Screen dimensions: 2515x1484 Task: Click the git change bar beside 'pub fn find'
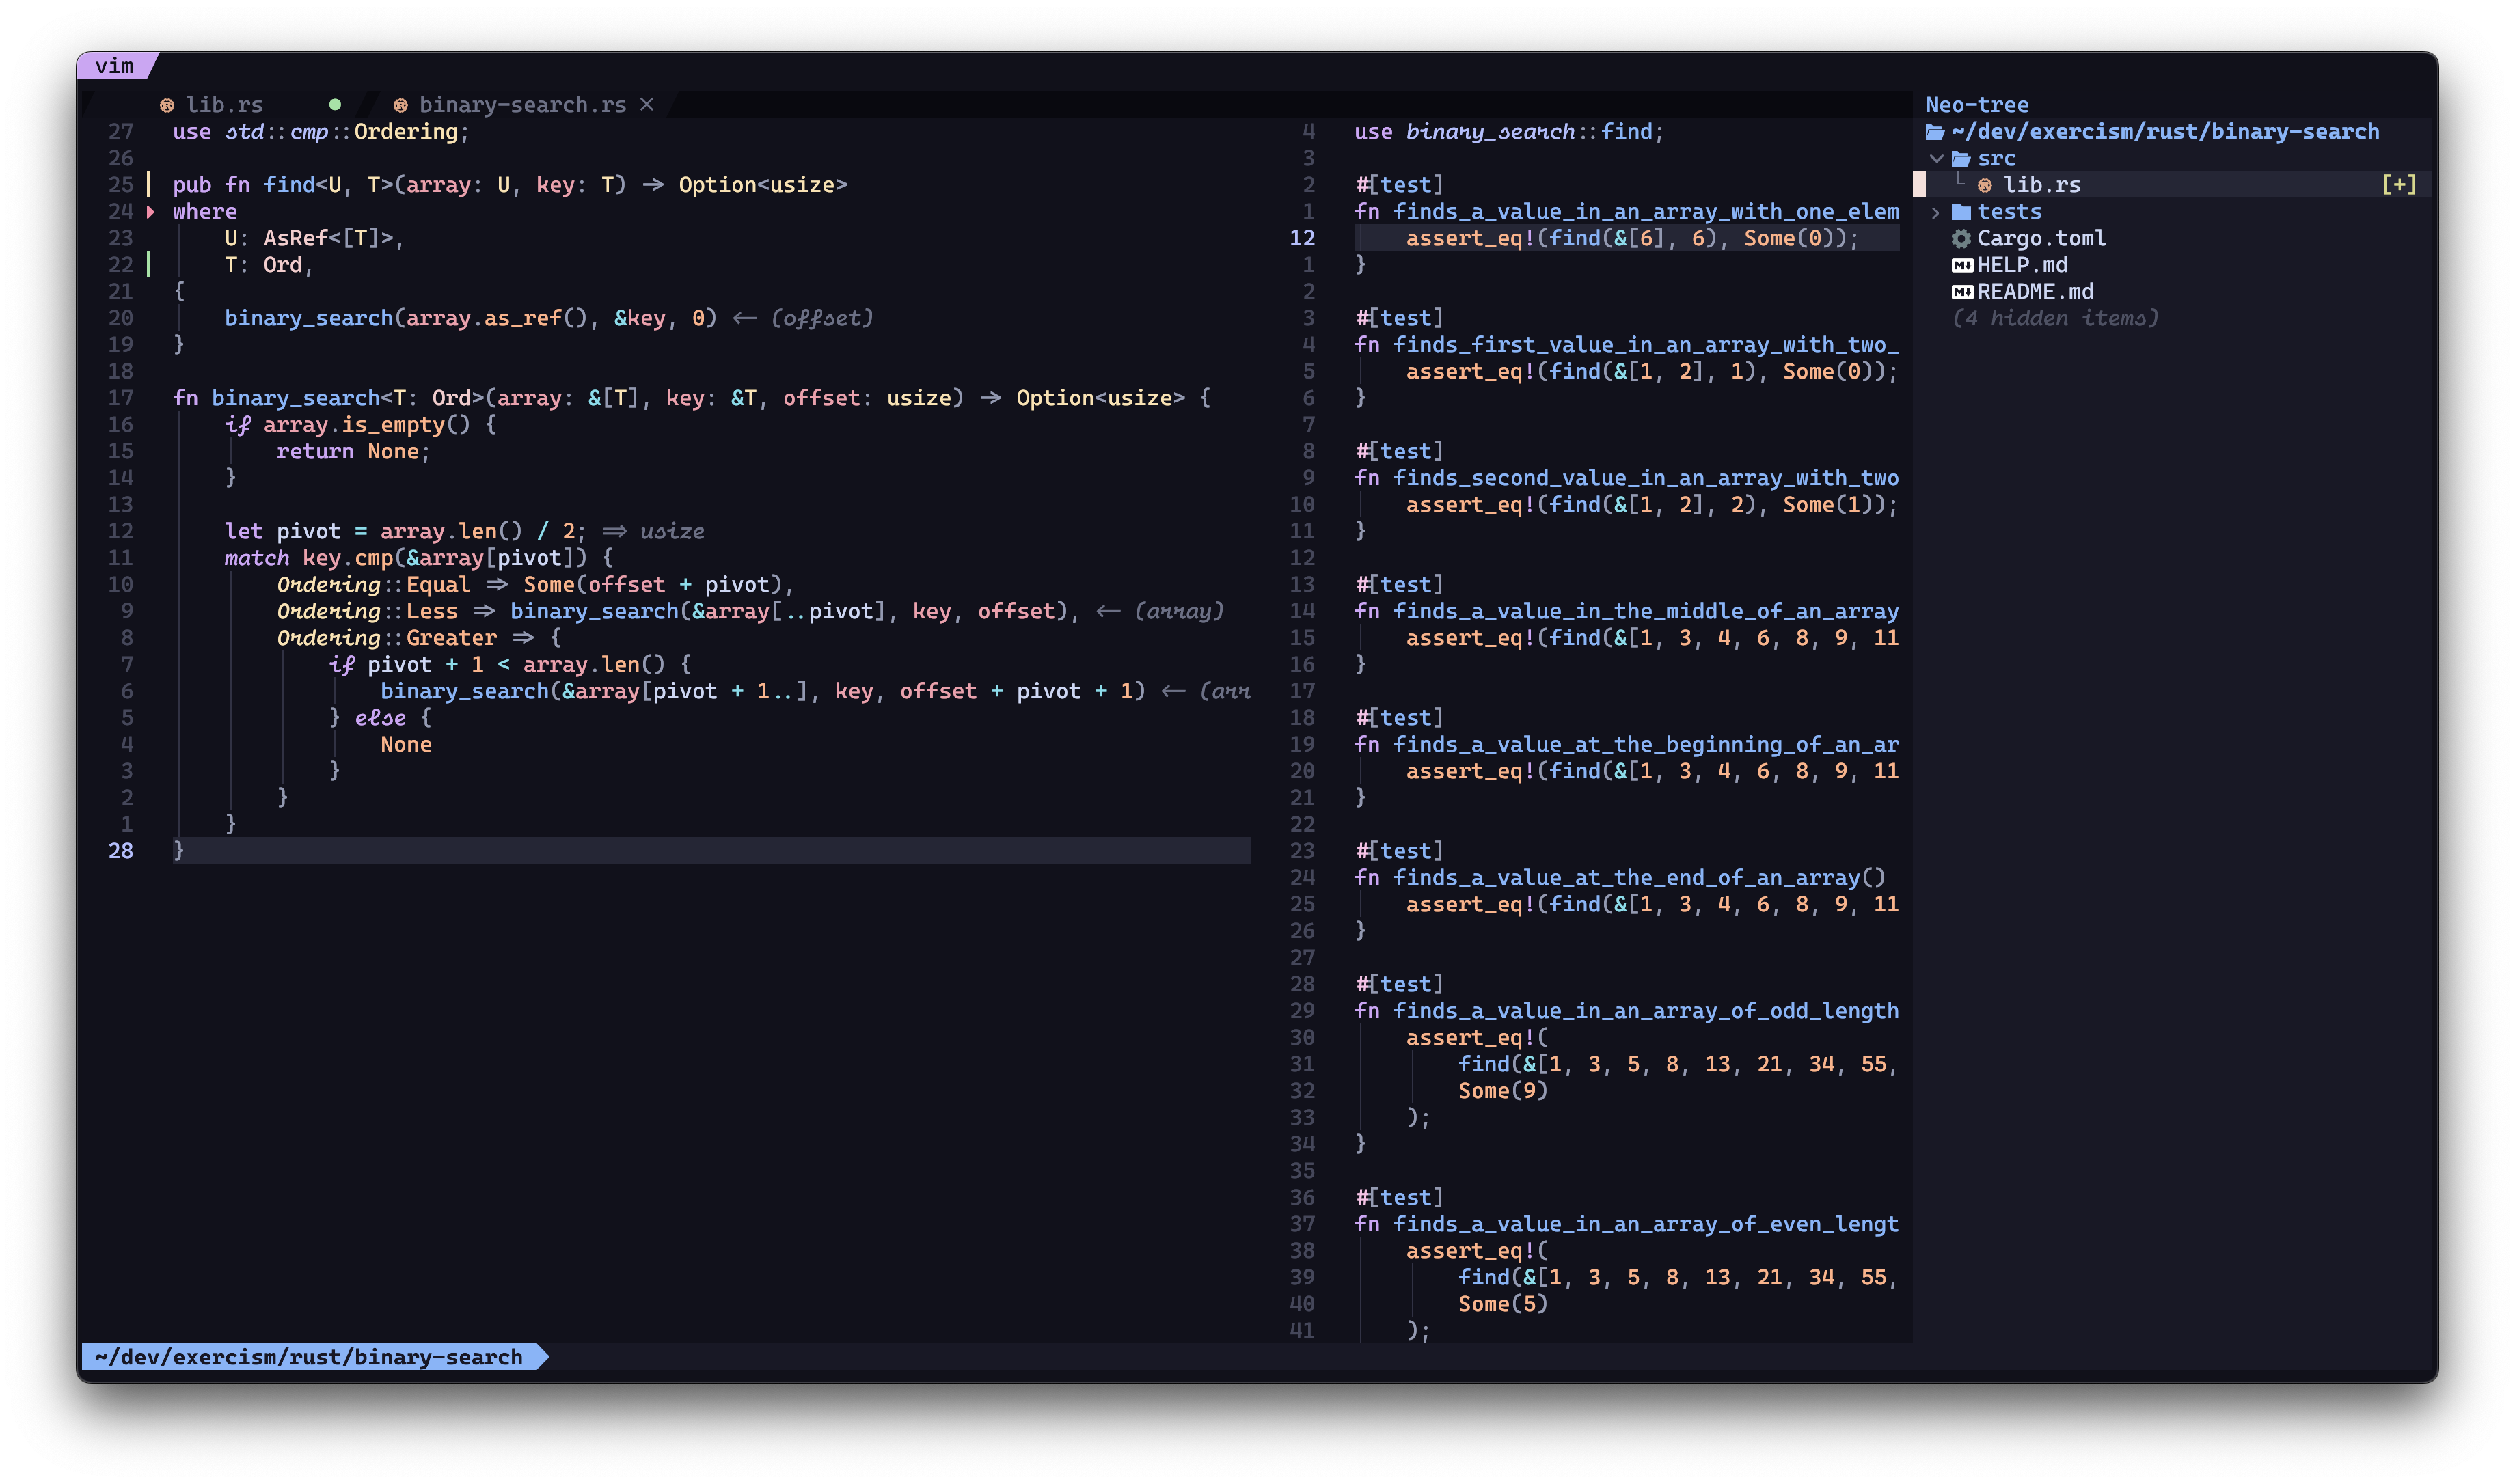[x=149, y=185]
